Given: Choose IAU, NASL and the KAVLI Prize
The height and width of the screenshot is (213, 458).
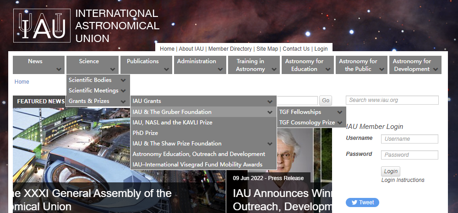Looking at the screenshot, I should point(203,122).
